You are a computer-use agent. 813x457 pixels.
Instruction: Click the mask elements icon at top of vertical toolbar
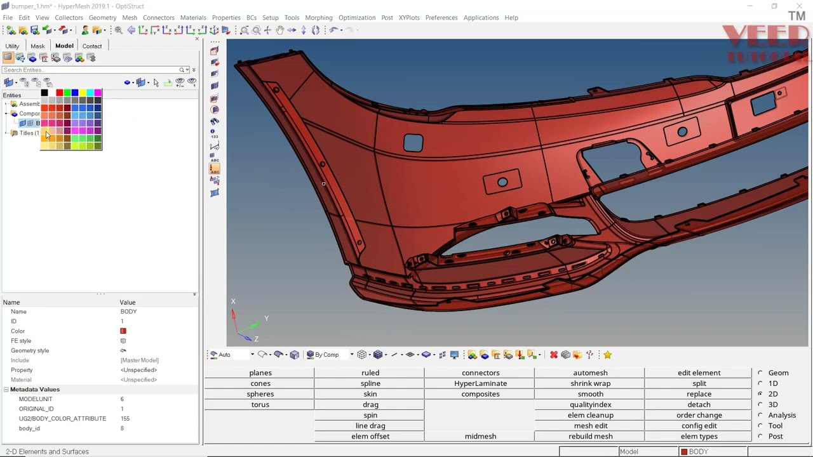pos(215,51)
